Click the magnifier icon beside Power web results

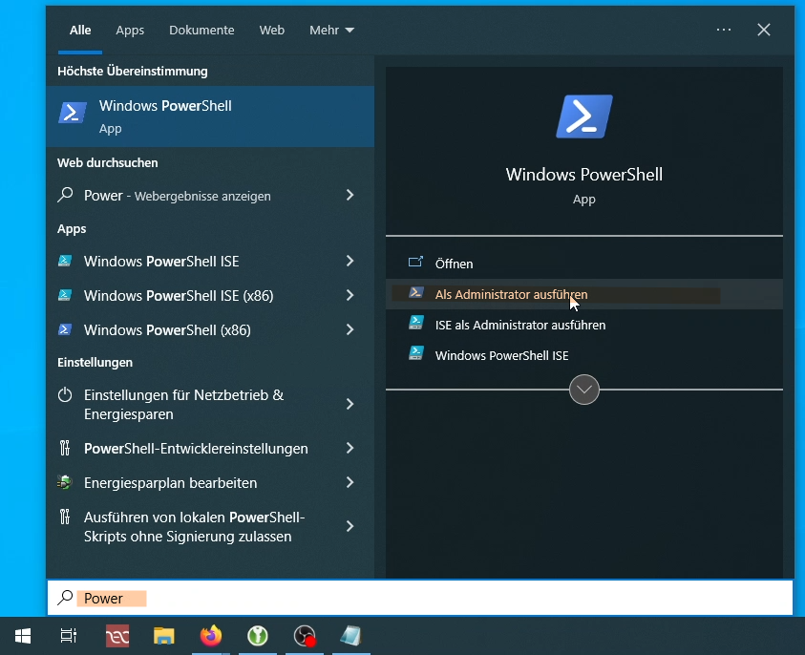tap(65, 195)
